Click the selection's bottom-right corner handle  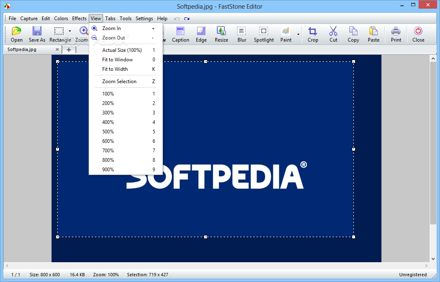353,237
